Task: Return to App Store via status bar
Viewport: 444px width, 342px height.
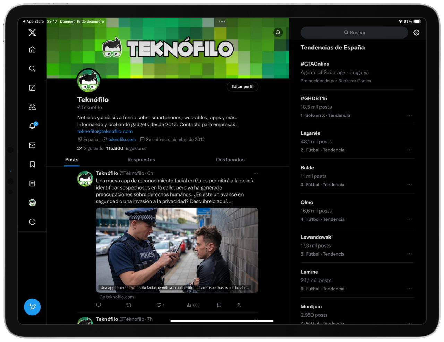Action: pyautogui.click(x=33, y=22)
